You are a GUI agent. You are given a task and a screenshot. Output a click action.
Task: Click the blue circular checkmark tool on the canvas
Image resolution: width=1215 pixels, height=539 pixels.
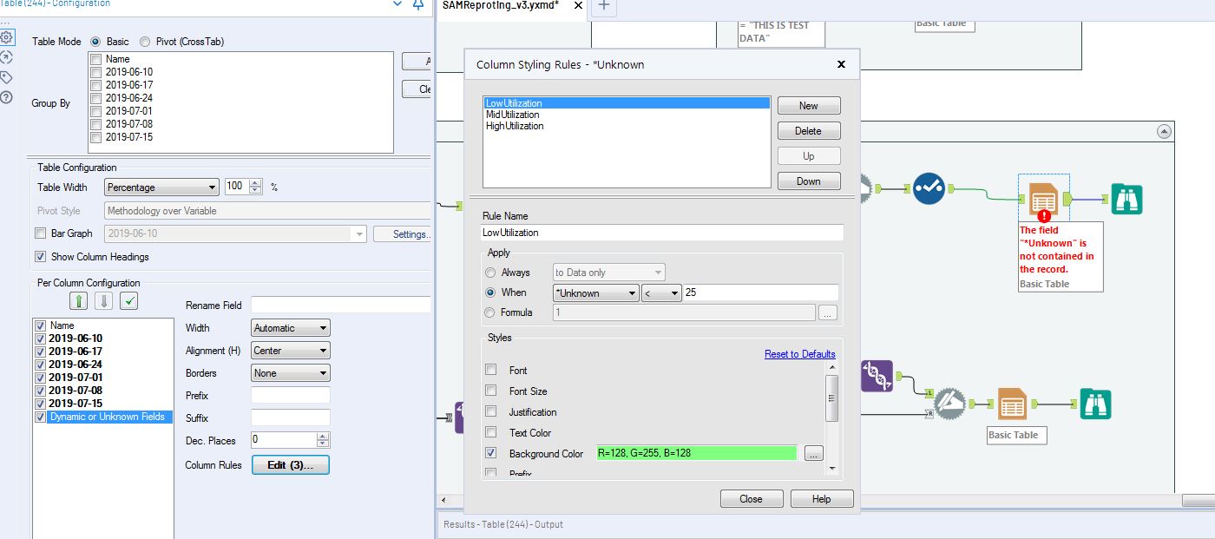[928, 187]
